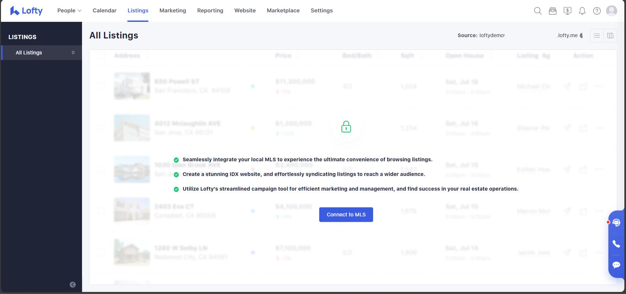
Task: Click the Lofty logo
Action: 26,11
